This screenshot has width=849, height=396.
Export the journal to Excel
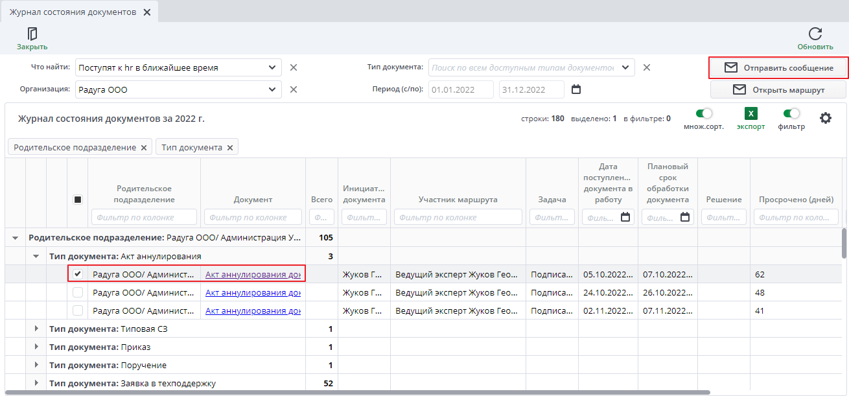750,114
